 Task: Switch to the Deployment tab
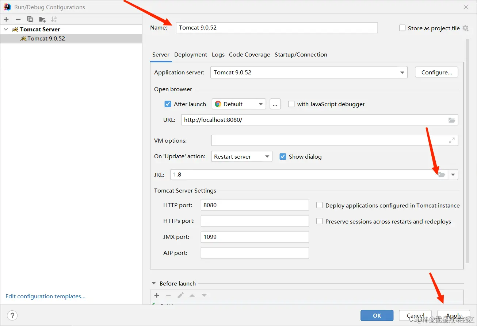pos(191,55)
